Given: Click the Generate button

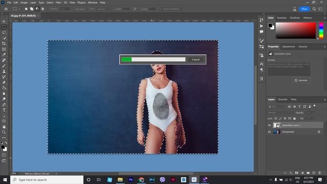Looking at the screenshot, I should (301, 80).
